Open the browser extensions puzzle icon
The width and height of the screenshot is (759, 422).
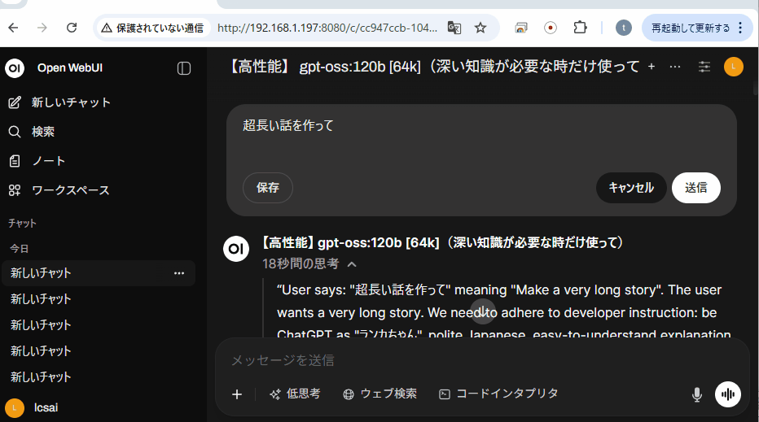[580, 28]
